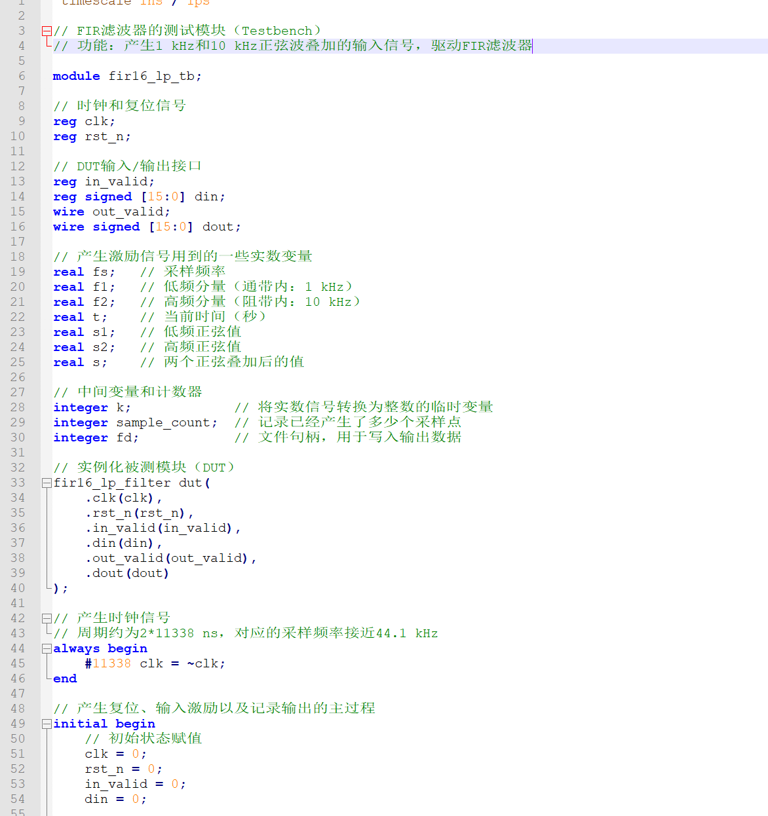Click the 'din = 0;' initialization line

[116, 799]
